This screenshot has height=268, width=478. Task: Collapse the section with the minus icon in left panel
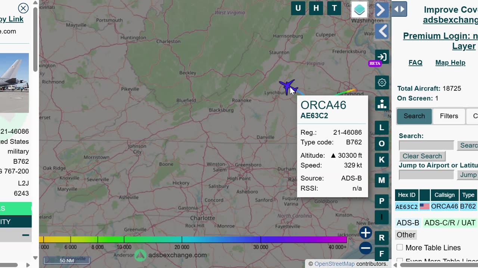[25, 235]
